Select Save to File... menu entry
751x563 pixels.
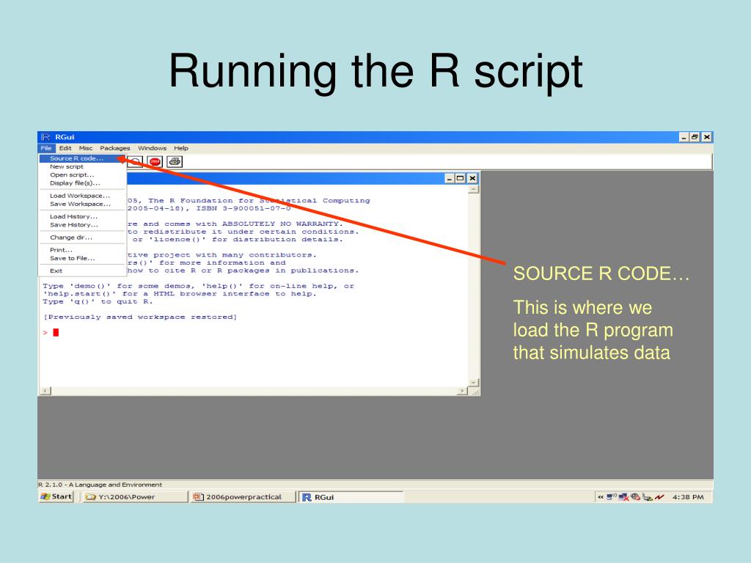82,258
